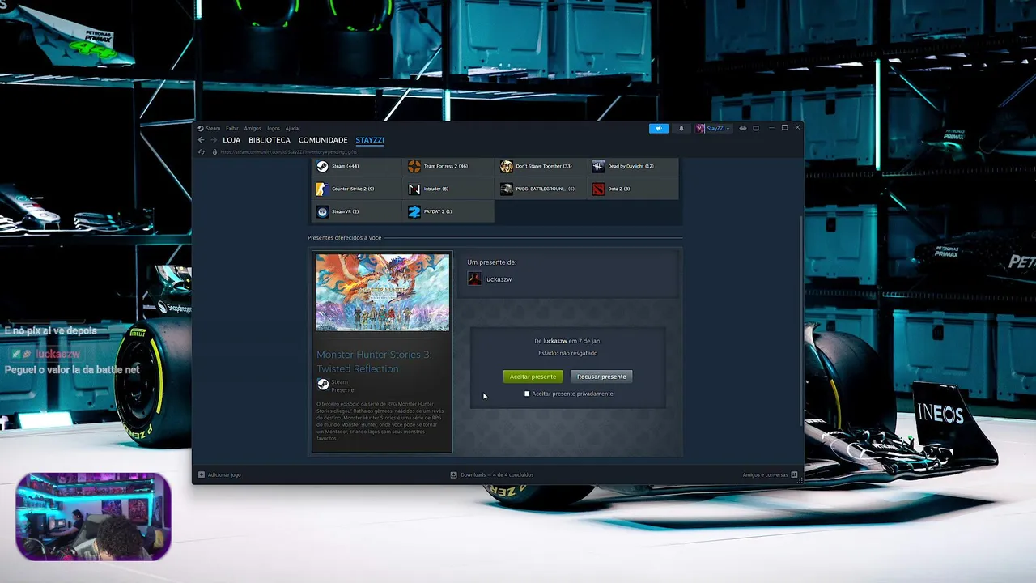Image resolution: width=1036 pixels, height=583 pixels.
Task: Go to the LOJA tab
Action: (231, 140)
